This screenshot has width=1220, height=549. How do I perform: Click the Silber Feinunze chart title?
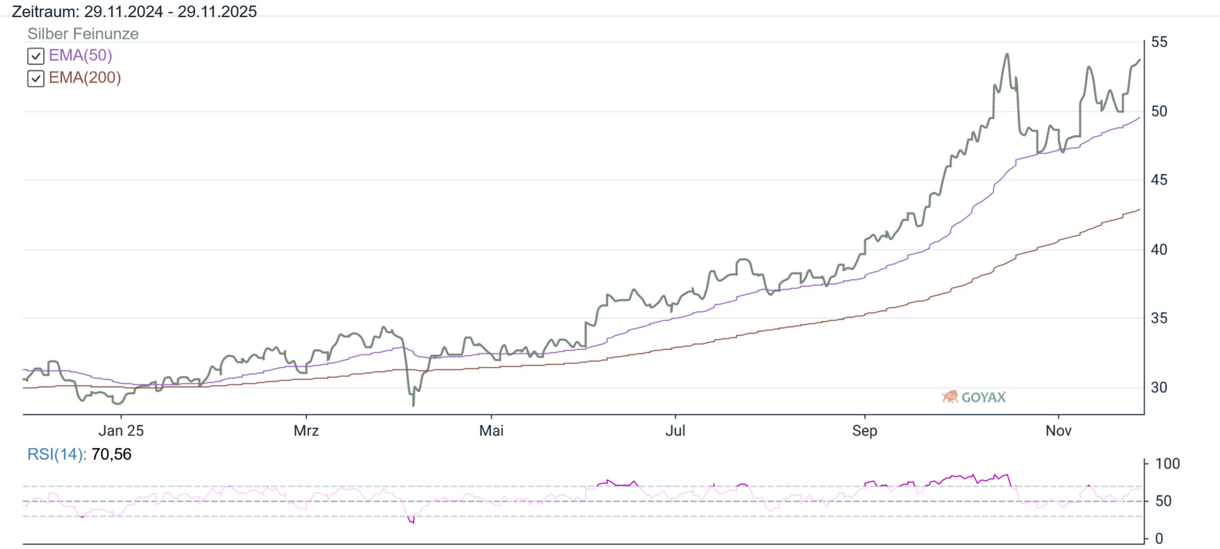click(x=82, y=34)
